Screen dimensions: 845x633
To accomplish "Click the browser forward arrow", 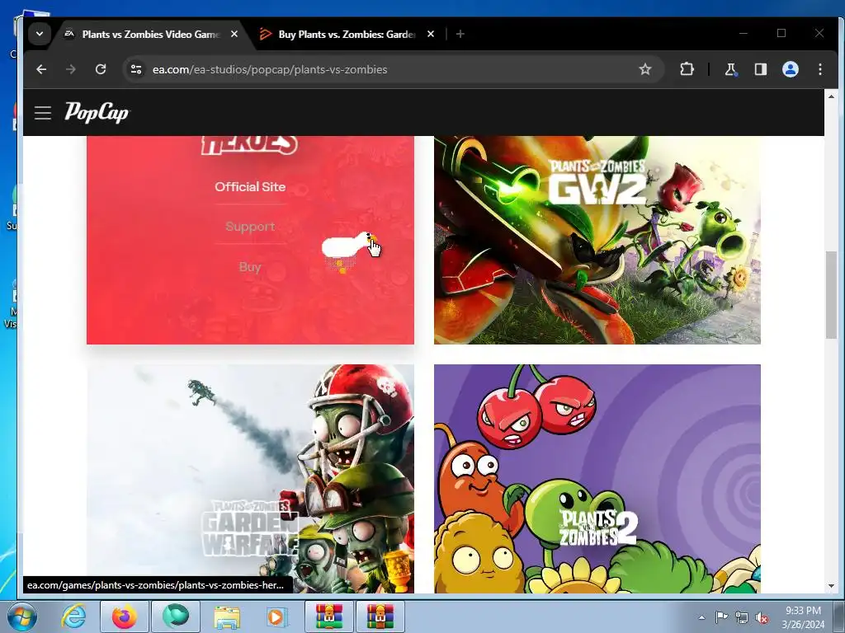I will click(x=71, y=69).
